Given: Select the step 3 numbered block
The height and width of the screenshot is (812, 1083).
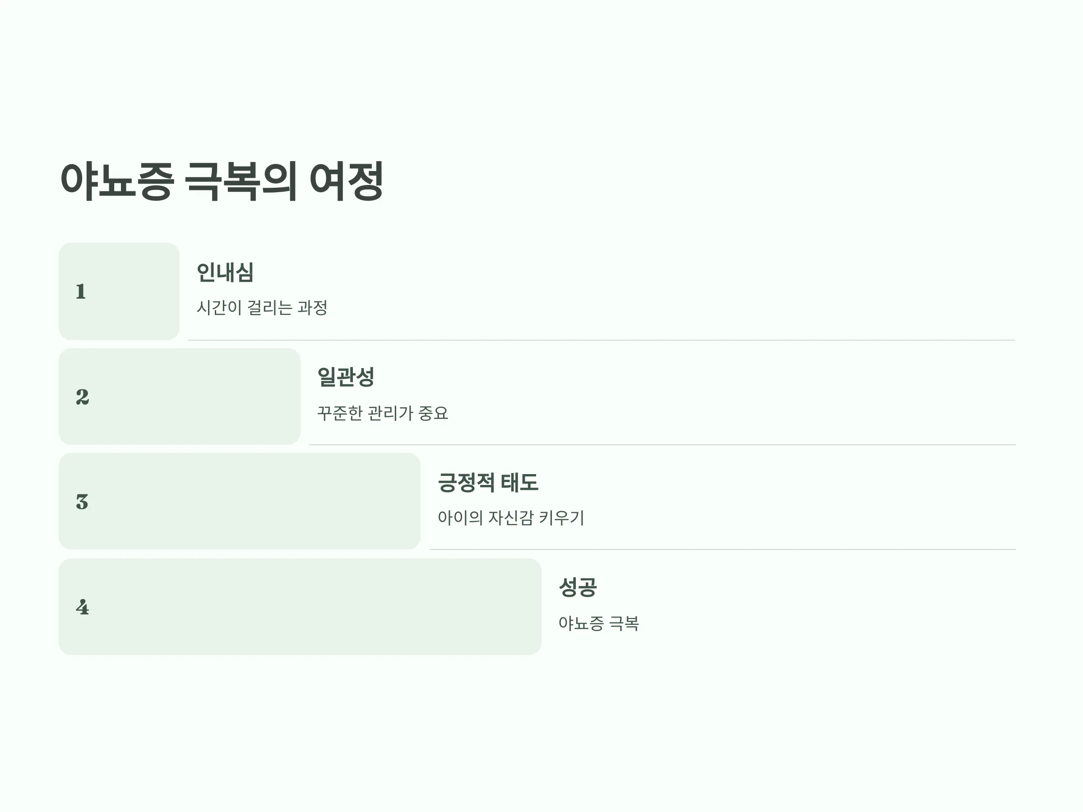Looking at the screenshot, I should coord(240,501).
